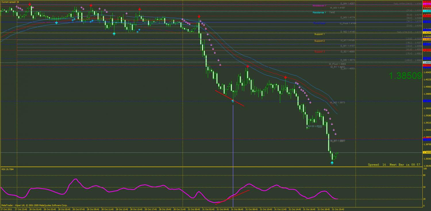Select cyan buy arrow at the red trendline

tap(233, 101)
